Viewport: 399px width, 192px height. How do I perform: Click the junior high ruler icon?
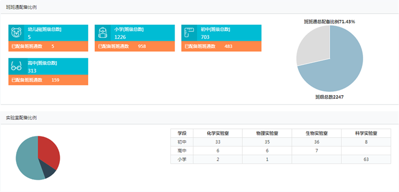189,33
